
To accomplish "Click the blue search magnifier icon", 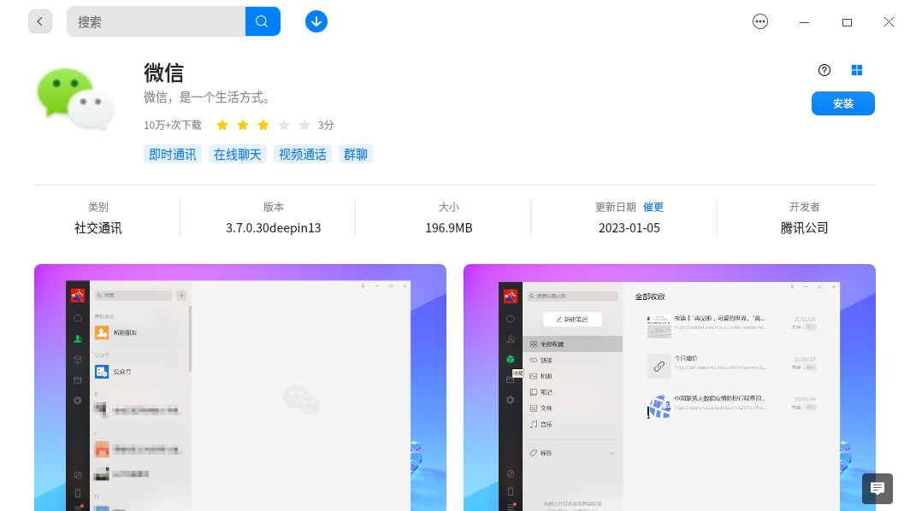I will [x=262, y=21].
